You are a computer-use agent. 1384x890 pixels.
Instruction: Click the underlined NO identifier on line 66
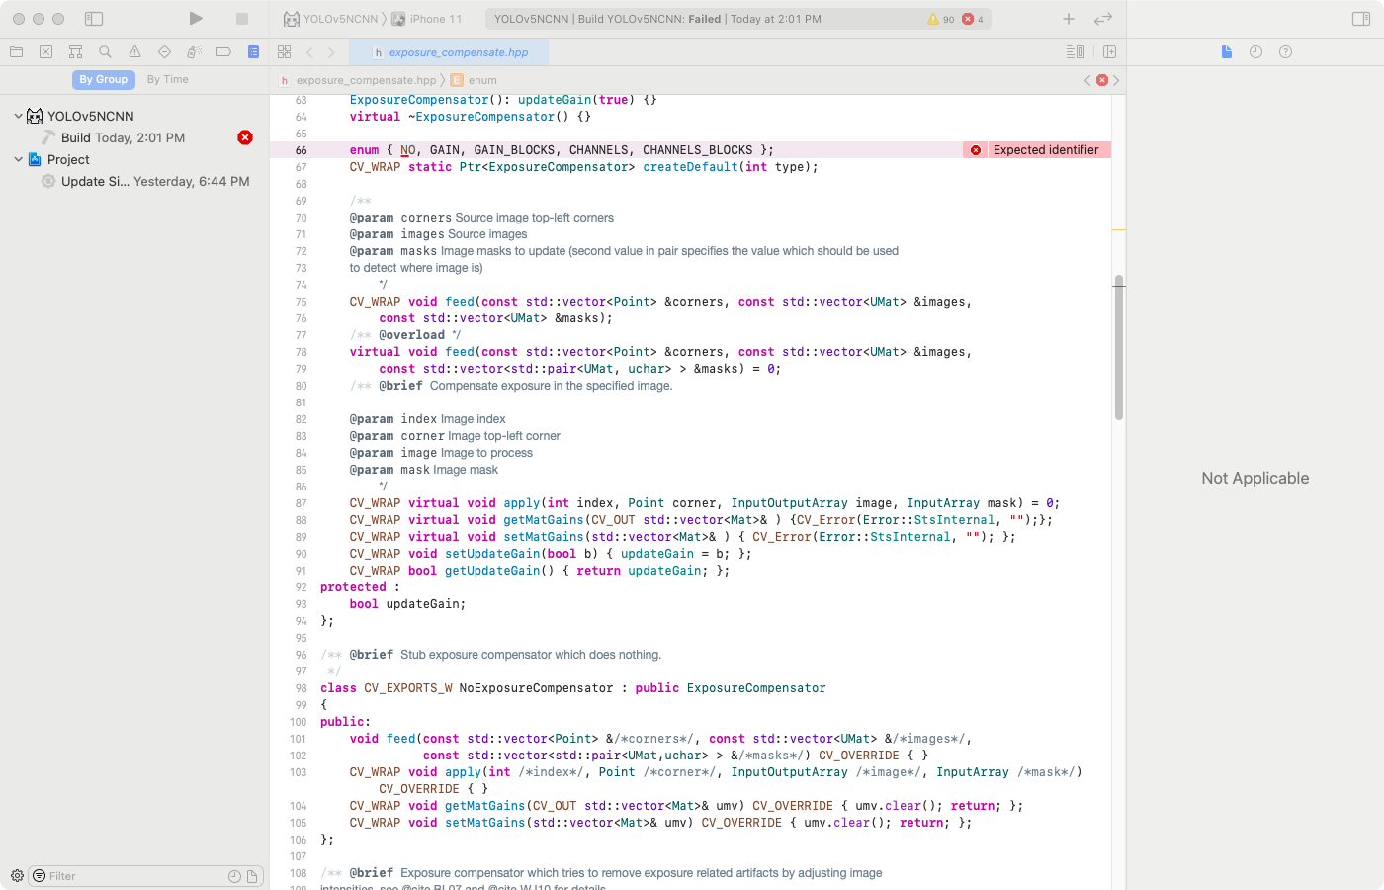coord(408,150)
